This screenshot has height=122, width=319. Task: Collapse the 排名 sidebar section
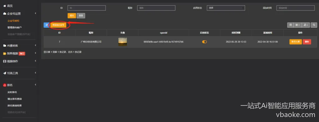click(20, 85)
